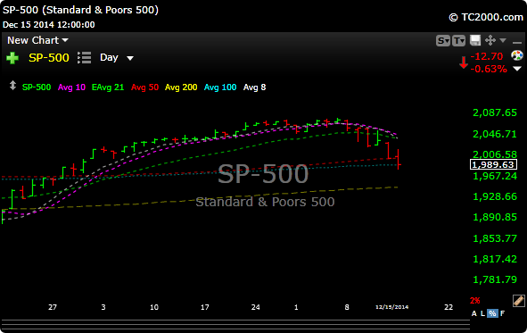Viewport: 527px width, 333px height.
Task: Click the Avg 8 legend label
Action: click(x=254, y=87)
